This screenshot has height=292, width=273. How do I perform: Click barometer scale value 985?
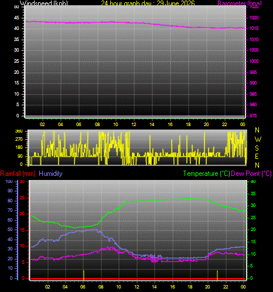click(x=253, y=94)
